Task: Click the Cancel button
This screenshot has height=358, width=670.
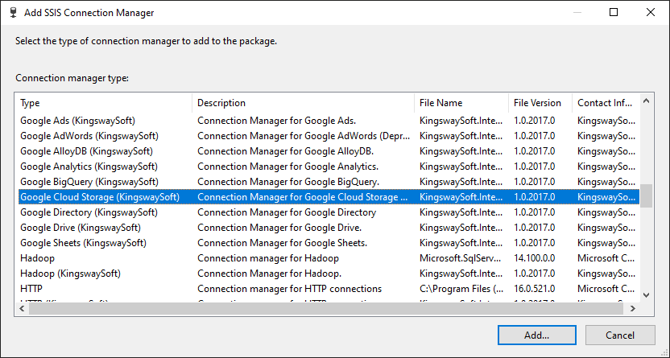Action: [x=620, y=335]
